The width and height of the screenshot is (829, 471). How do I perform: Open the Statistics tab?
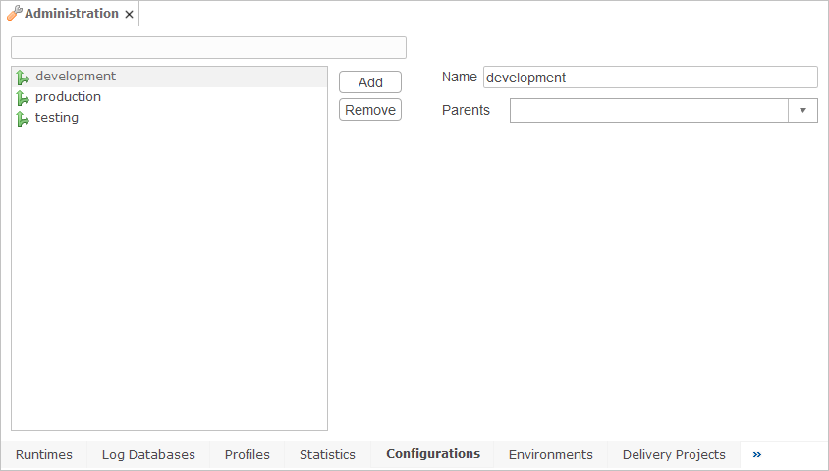(x=327, y=454)
